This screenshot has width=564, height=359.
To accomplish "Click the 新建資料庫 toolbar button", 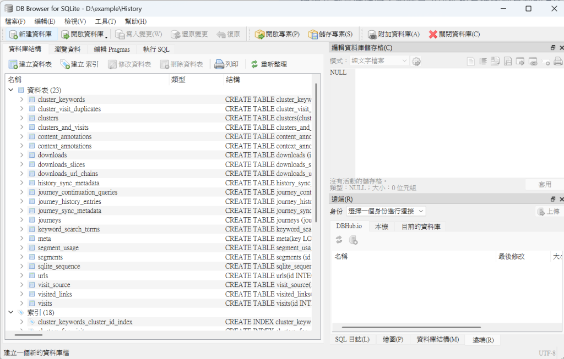I will point(31,34).
